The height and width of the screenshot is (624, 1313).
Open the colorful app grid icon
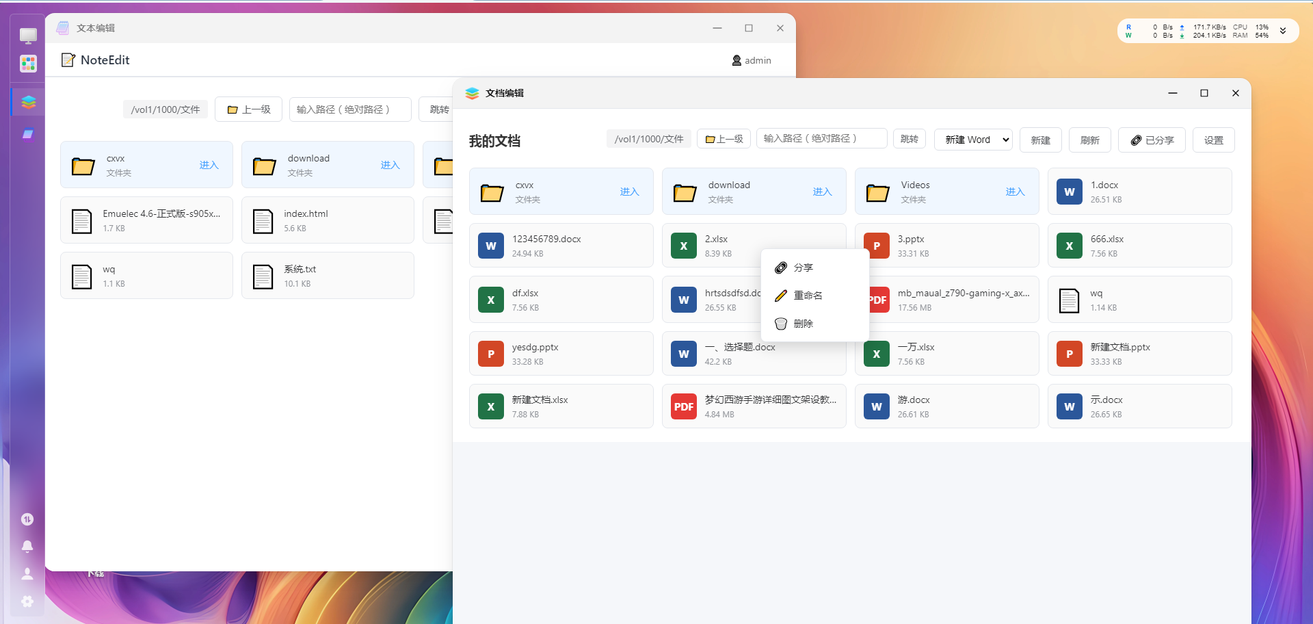28,64
